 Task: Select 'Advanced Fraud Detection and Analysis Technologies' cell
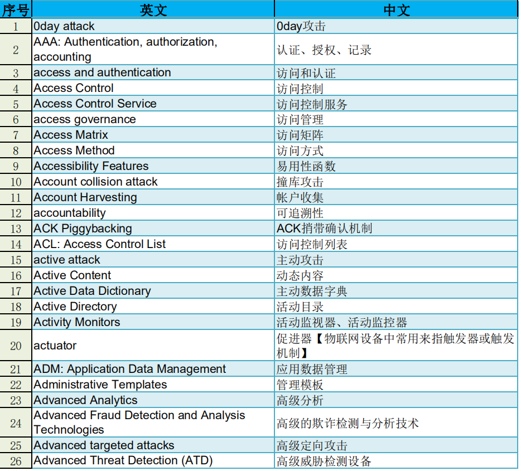(153, 423)
